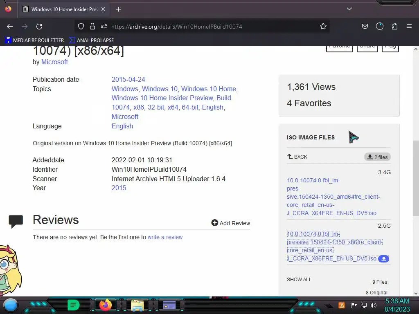This screenshot has height=314, width=419.
Task: Open the circular toolbar extension icon
Action: point(379,26)
